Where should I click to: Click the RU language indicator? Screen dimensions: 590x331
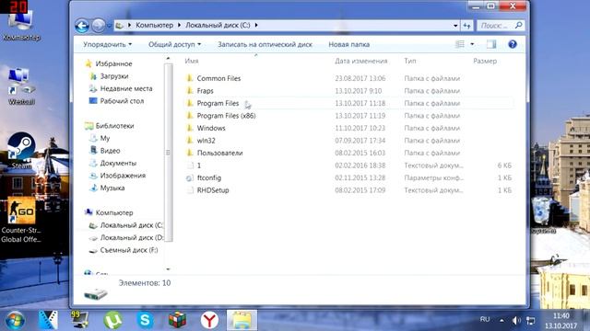(x=485, y=319)
